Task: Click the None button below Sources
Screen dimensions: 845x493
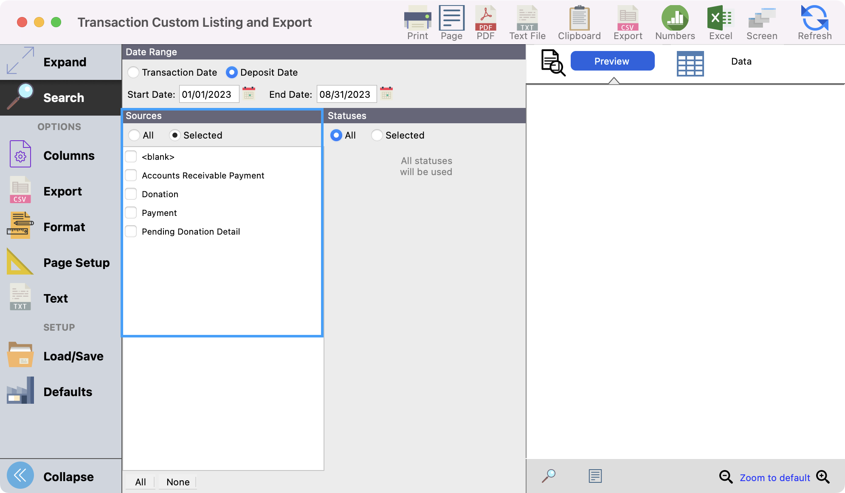Action: [x=177, y=482]
